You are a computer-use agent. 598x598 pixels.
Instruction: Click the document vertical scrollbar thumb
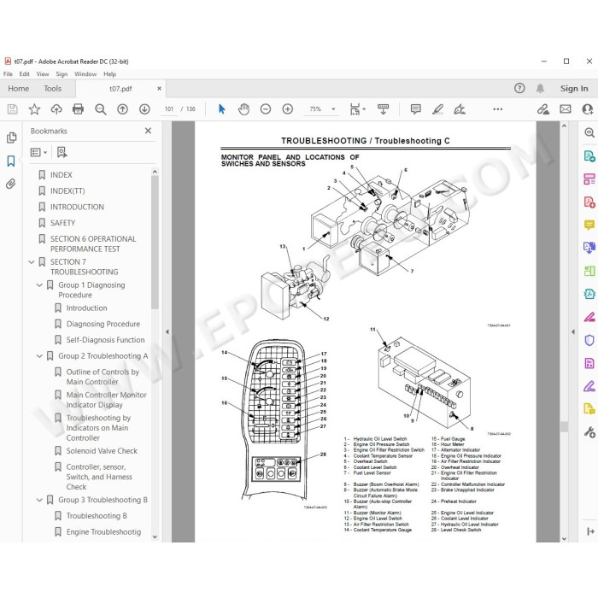(564, 426)
